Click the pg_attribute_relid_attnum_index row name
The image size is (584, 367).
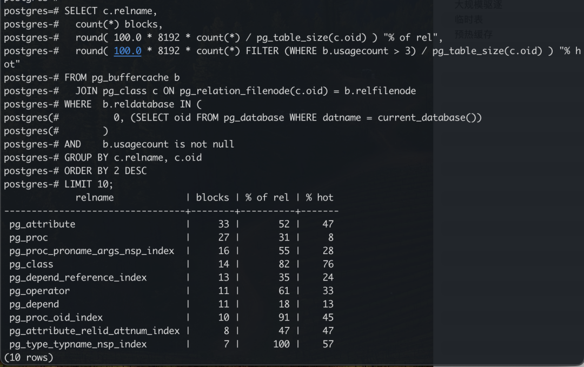(x=95, y=331)
